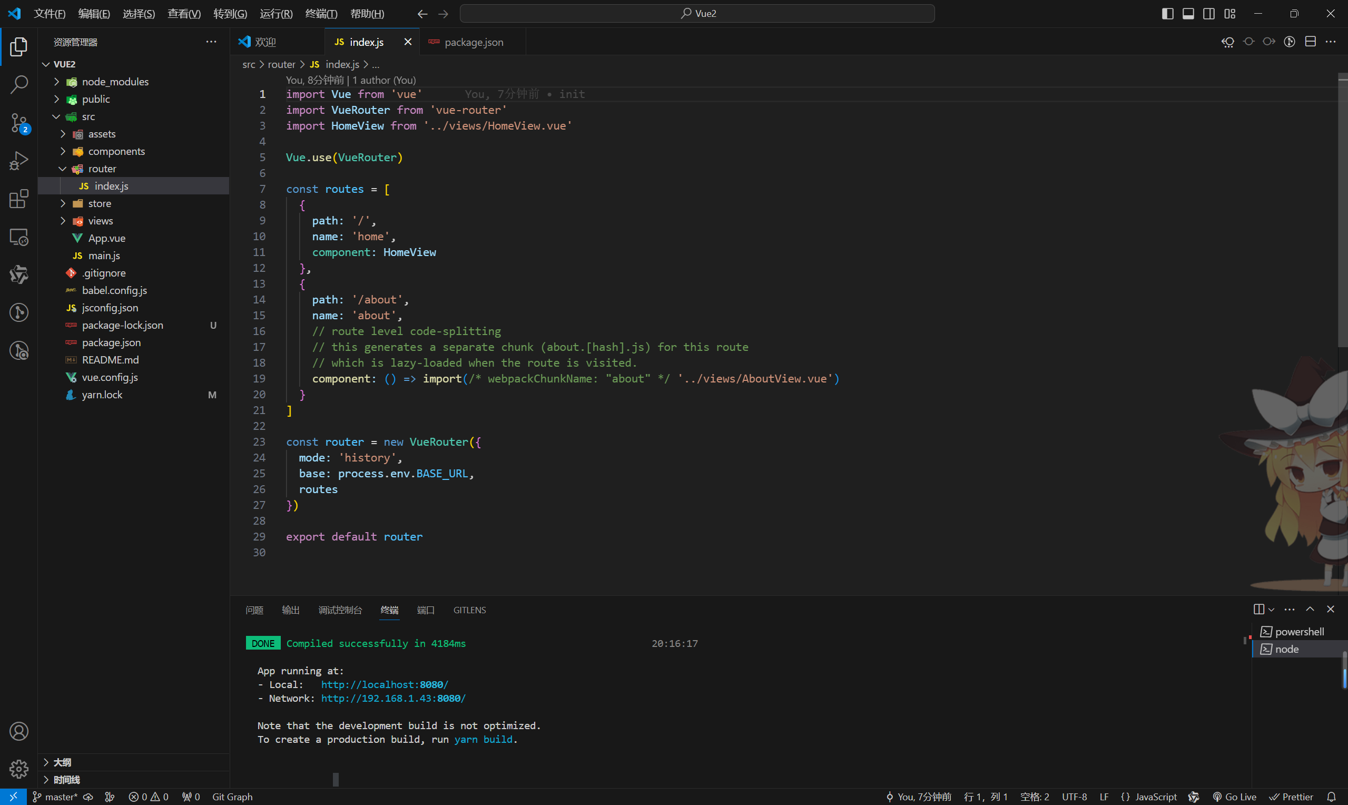Expand the 大纲 outline section

point(133,762)
